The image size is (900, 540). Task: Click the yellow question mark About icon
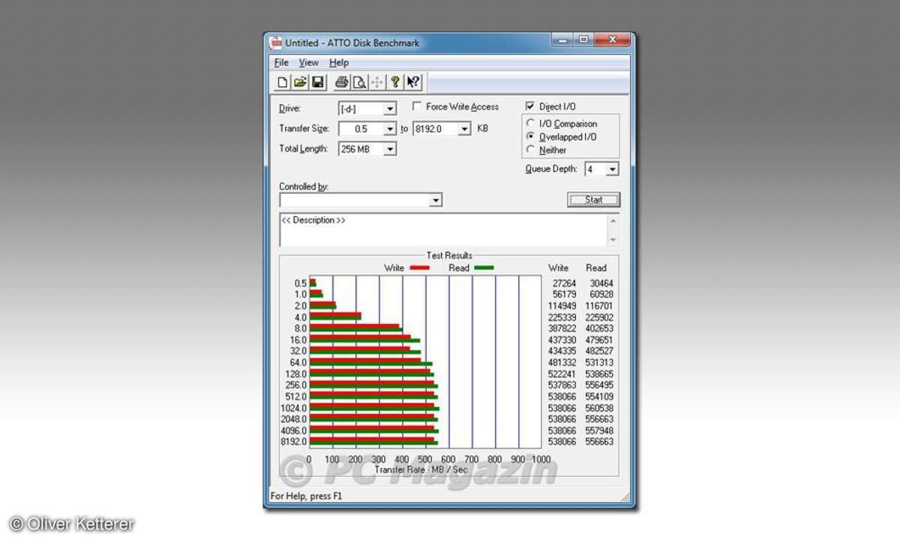click(395, 82)
